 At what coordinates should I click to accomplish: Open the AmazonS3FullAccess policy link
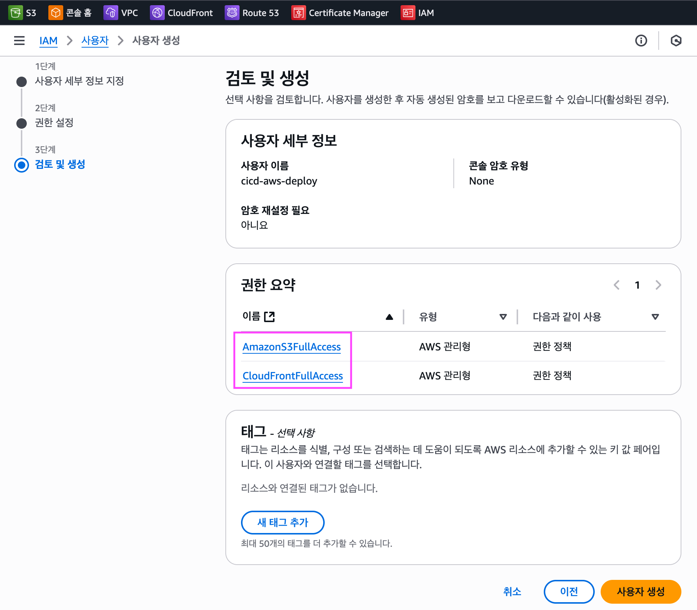(292, 347)
